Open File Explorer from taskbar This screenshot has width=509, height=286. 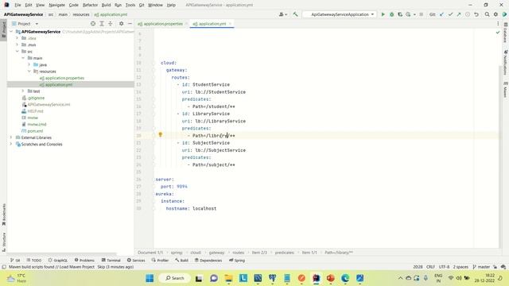(228, 278)
